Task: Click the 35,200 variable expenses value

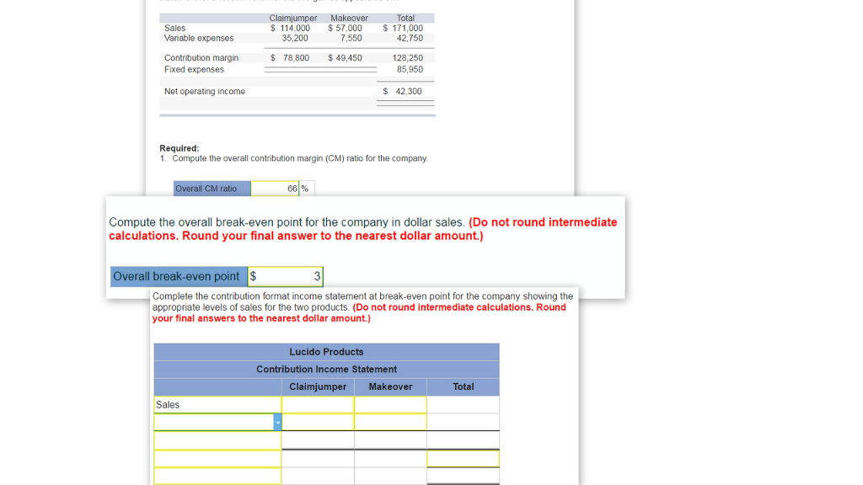Action: coord(295,38)
